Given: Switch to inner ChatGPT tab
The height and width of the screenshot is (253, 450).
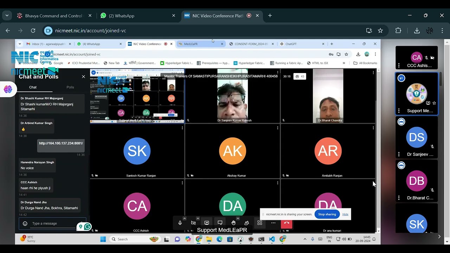Looking at the screenshot, I should click(302, 44).
